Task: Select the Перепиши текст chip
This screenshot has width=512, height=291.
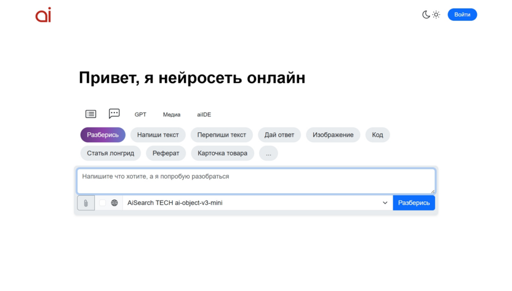Action: click(x=222, y=135)
